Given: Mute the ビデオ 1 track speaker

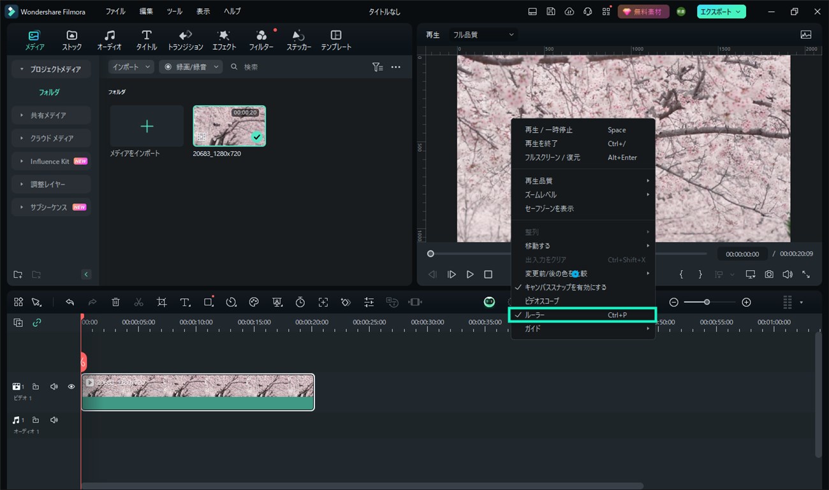Looking at the screenshot, I should click(x=54, y=387).
